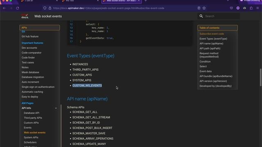Open the purple account avatar icon

pos(238,8)
